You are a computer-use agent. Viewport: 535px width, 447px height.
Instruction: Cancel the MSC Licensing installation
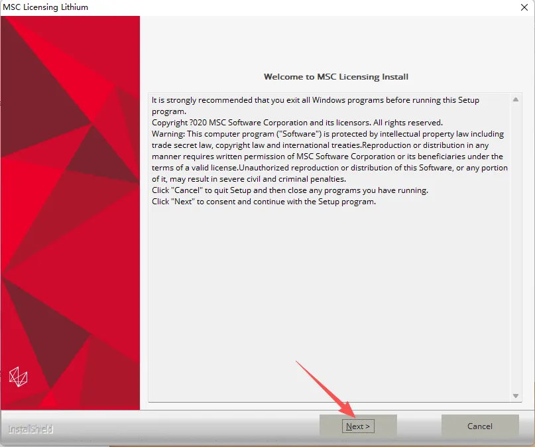click(480, 426)
